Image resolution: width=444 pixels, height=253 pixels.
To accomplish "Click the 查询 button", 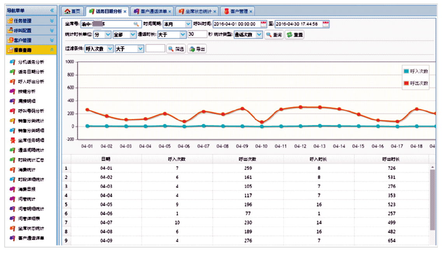I will click(274, 35).
